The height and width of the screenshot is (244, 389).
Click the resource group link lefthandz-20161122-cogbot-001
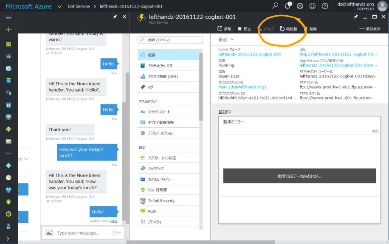[250, 54]
